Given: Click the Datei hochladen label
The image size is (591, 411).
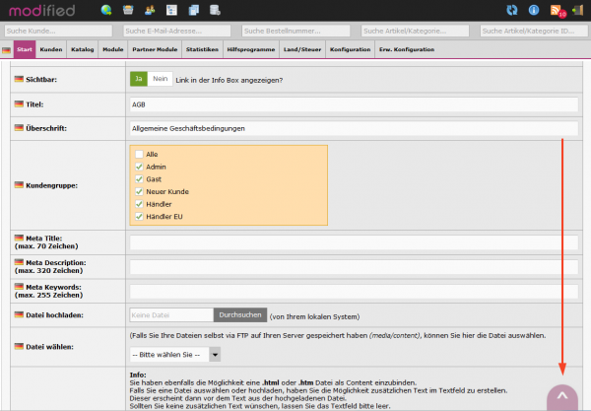Looking at the screenshot, I should click(54, 314).
